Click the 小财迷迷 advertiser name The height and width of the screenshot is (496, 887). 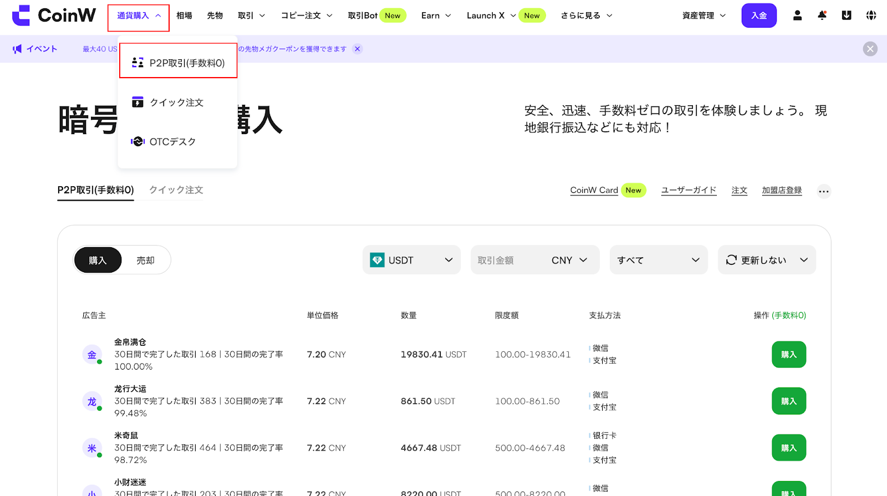point(130,482)
